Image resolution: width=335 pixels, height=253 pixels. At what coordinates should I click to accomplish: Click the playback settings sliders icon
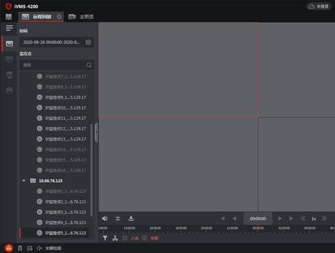[118, 218]
